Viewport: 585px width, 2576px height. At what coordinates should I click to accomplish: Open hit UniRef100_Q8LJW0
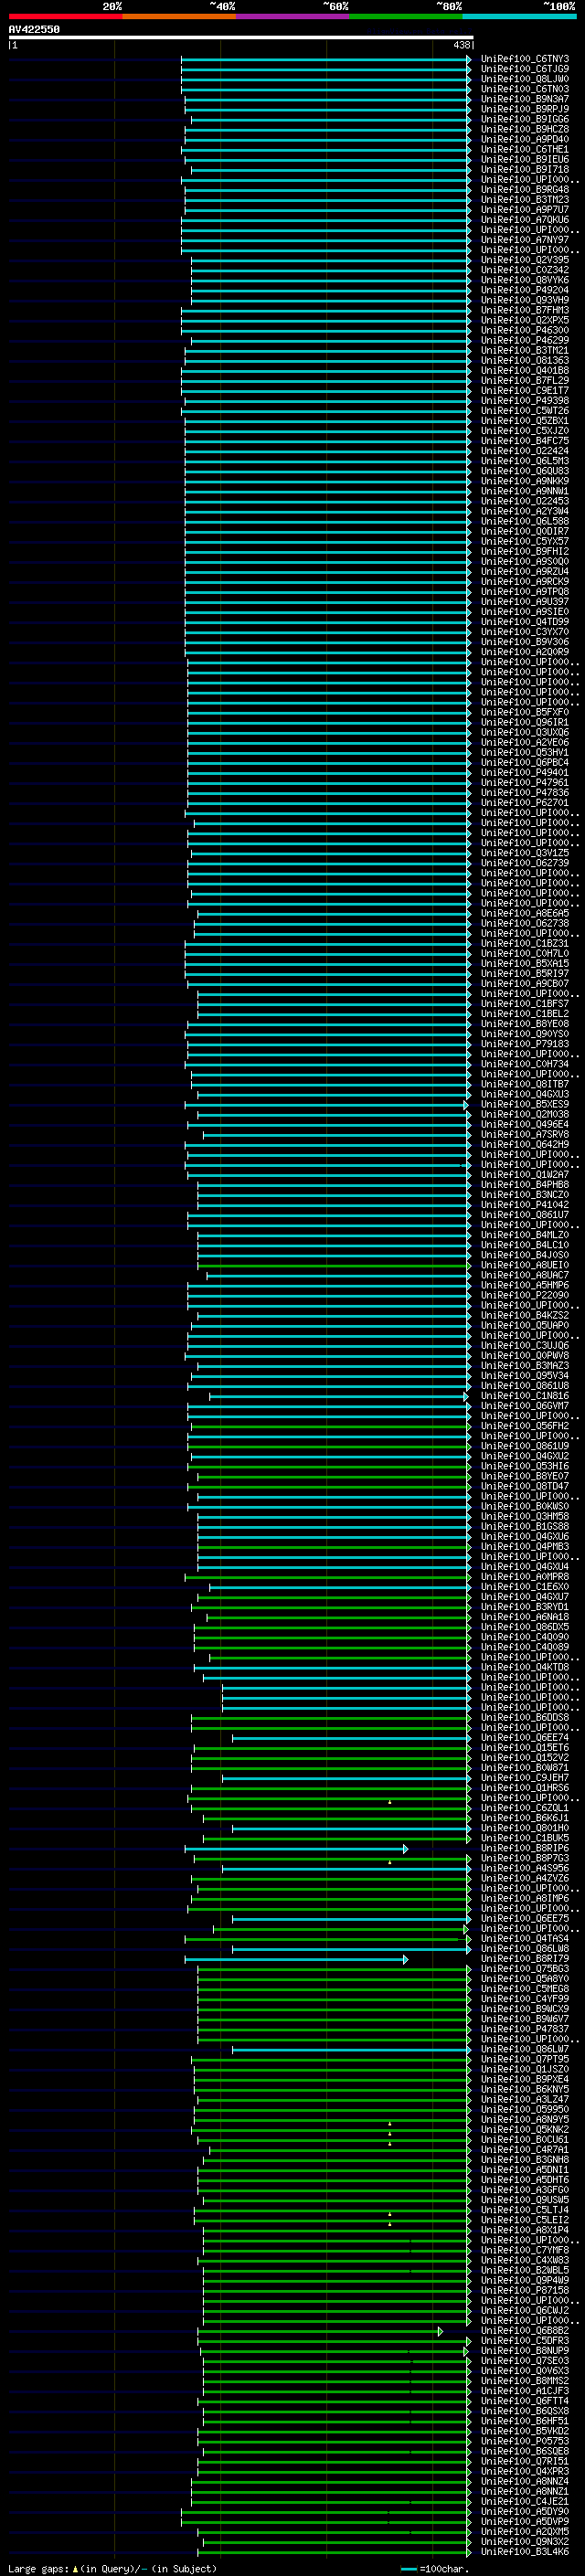[x=524, y=79]
